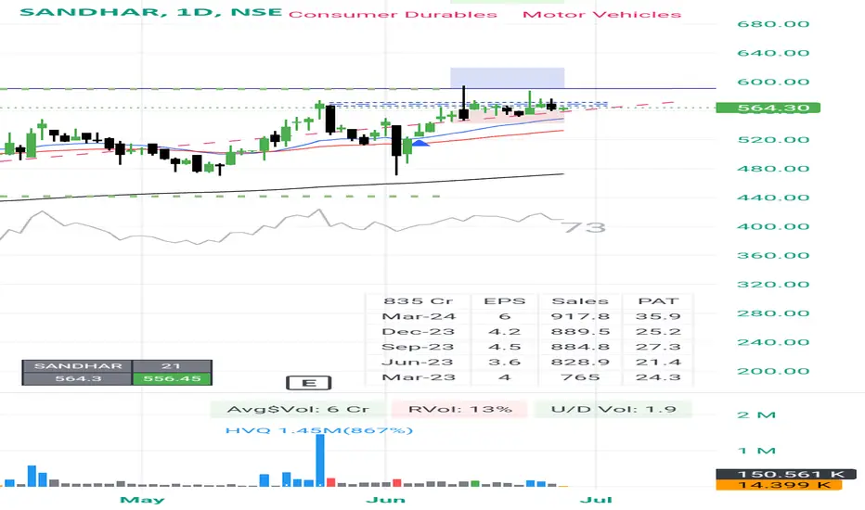Screen dimensions: 865x510
Task: Click the 564.30 current price label
Action: 768,108
